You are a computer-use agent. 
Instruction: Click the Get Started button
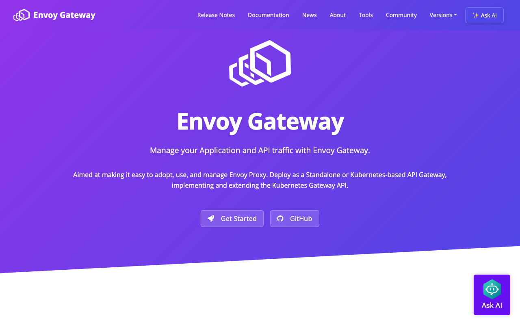(232, 219)
